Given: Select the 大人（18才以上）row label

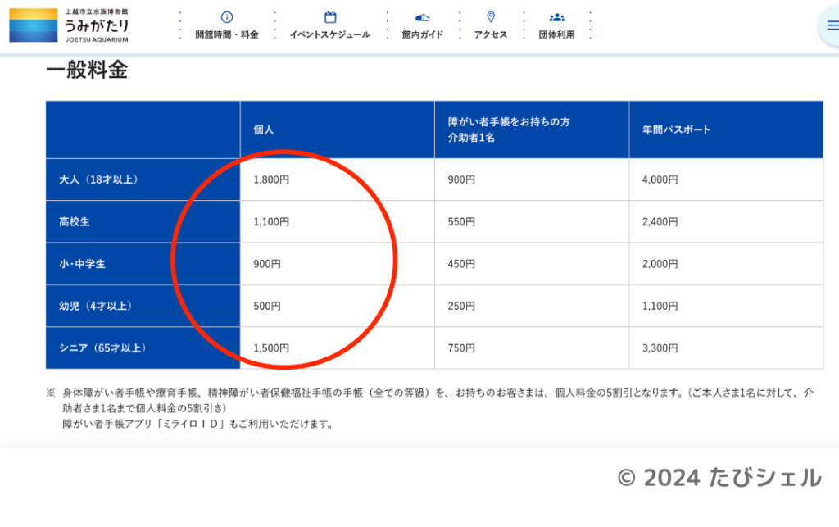Looking at the screenshot, I should pos(98,179).
